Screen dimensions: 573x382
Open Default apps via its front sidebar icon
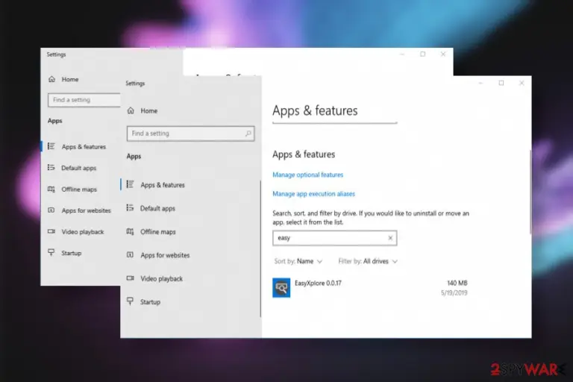(x=130, y=207)
